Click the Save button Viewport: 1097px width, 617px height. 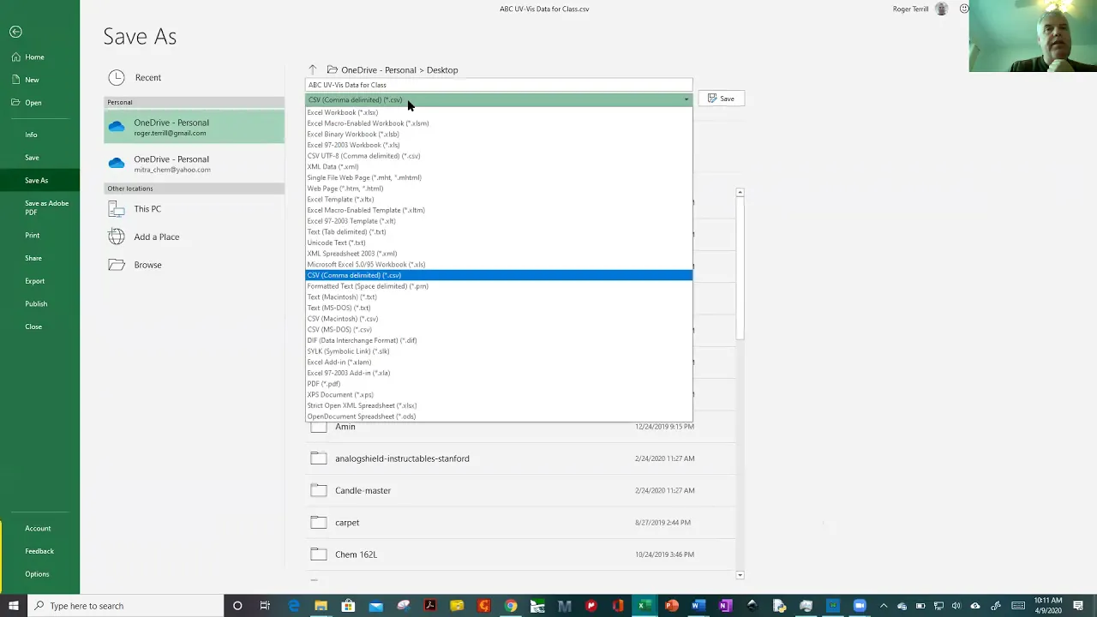click(721, 99)
